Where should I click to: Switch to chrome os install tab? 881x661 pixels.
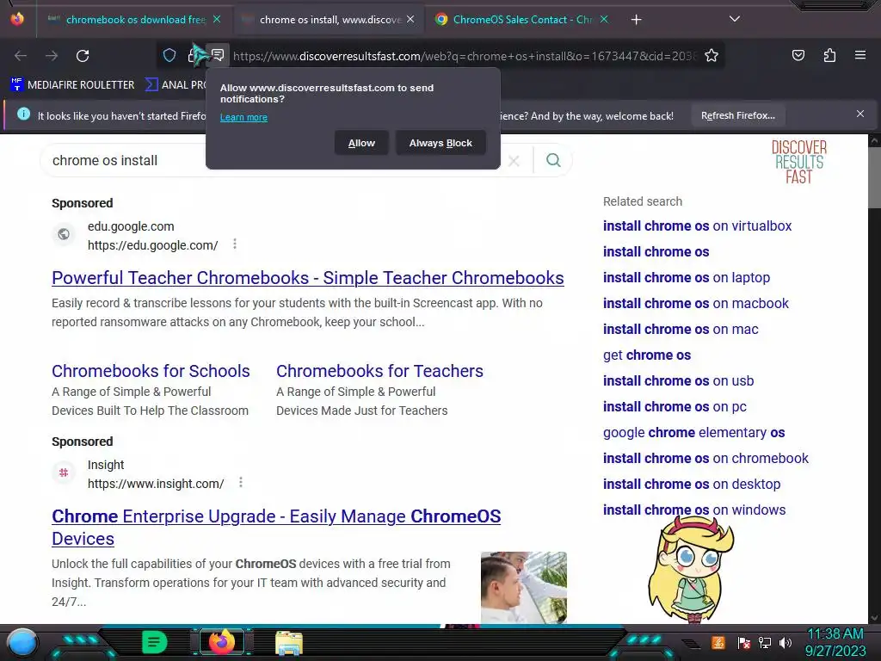coord(329,20)
